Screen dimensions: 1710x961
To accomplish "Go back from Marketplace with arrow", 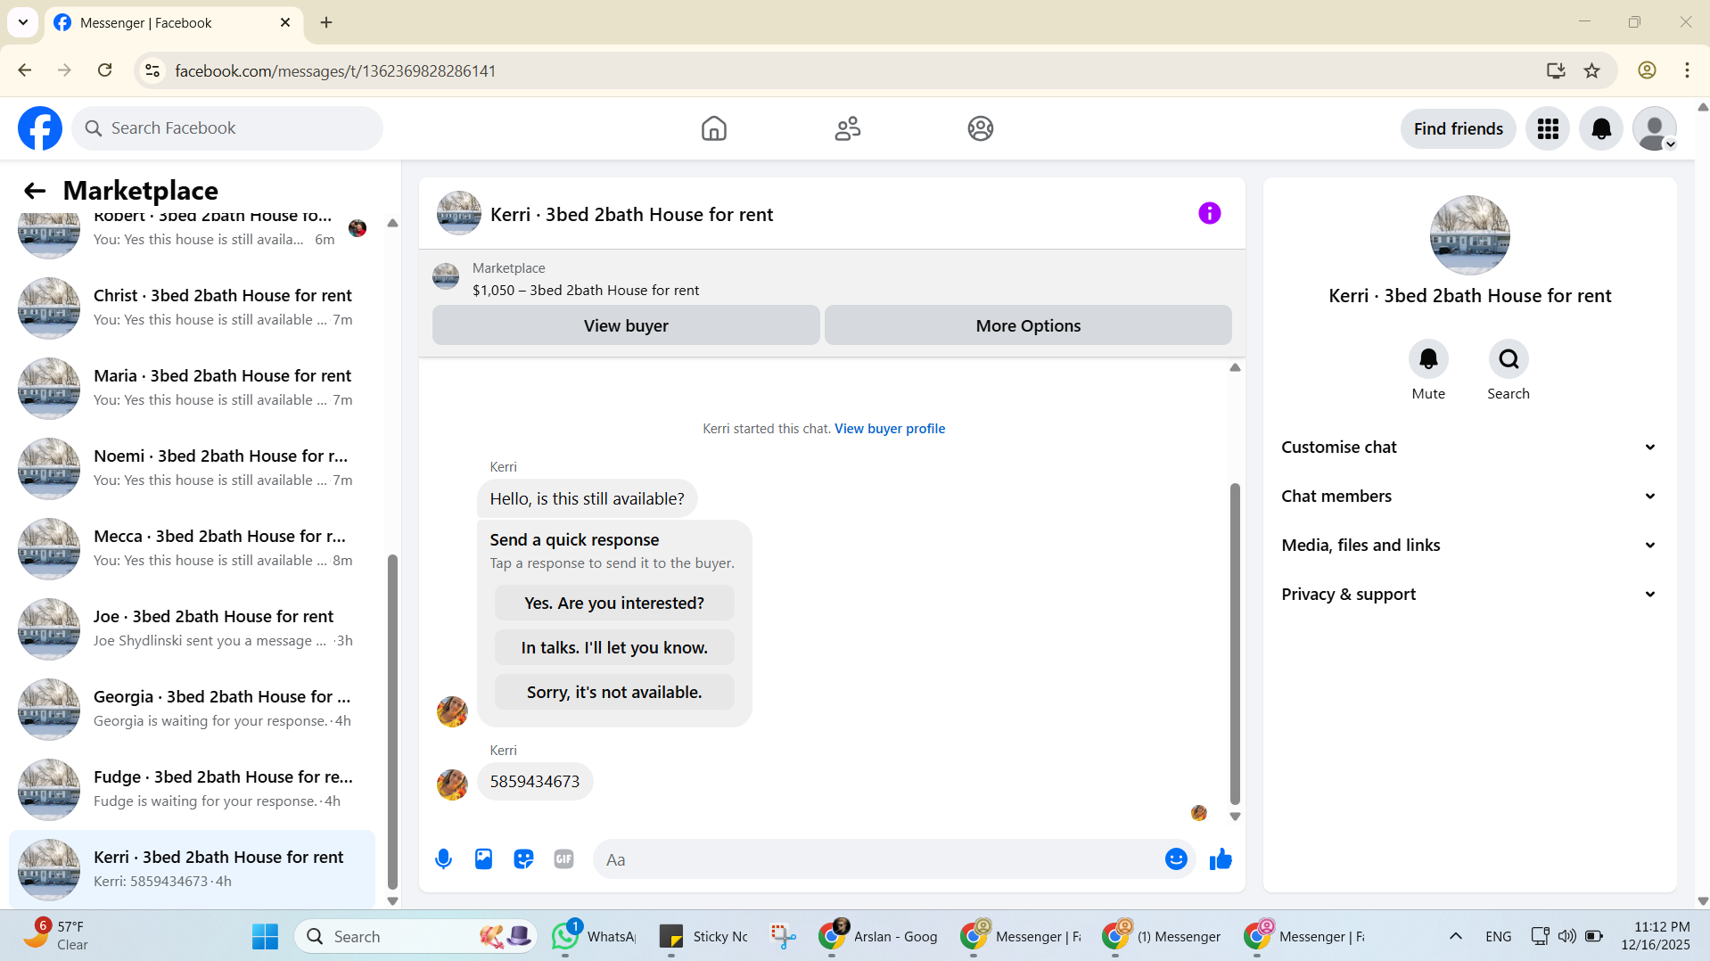I will coord(35,191).
